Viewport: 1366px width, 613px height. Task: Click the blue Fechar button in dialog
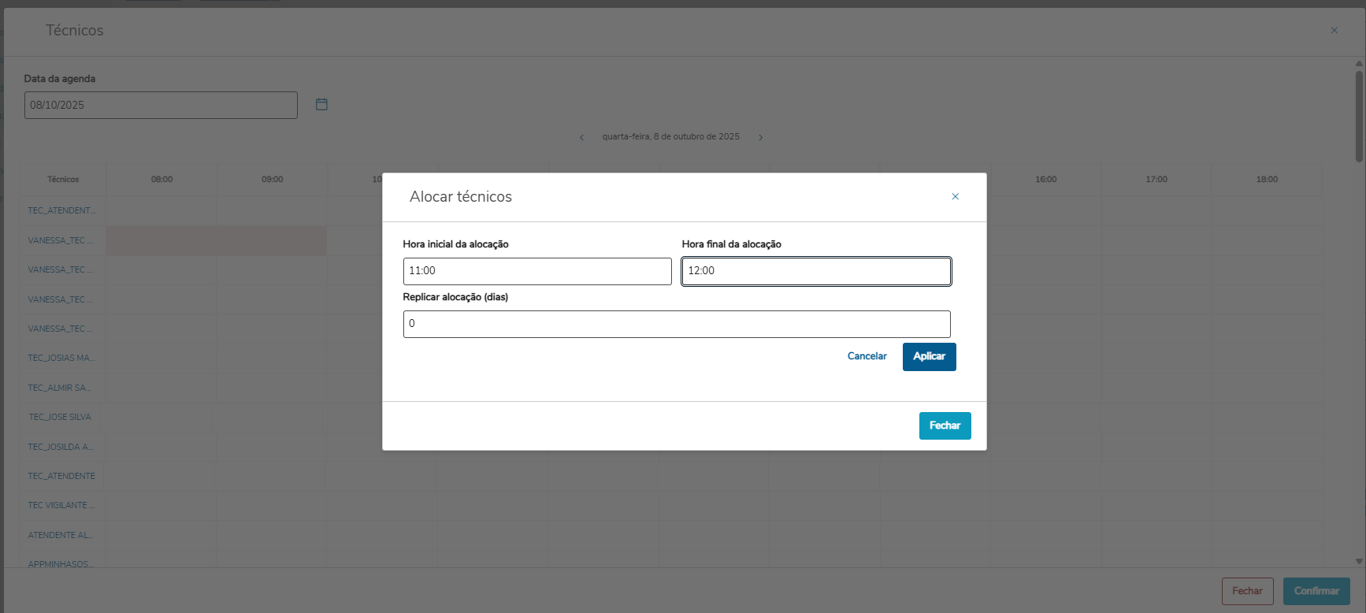point(945,425)
